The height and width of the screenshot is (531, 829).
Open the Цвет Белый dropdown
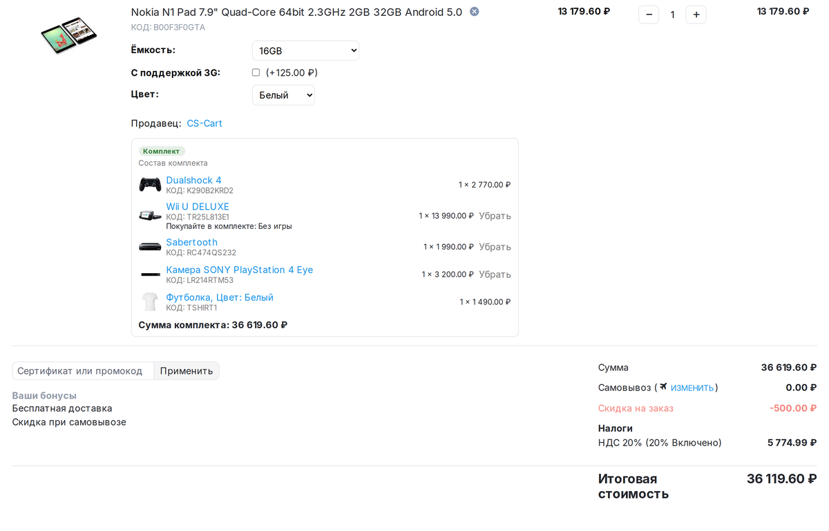(283, 95)
